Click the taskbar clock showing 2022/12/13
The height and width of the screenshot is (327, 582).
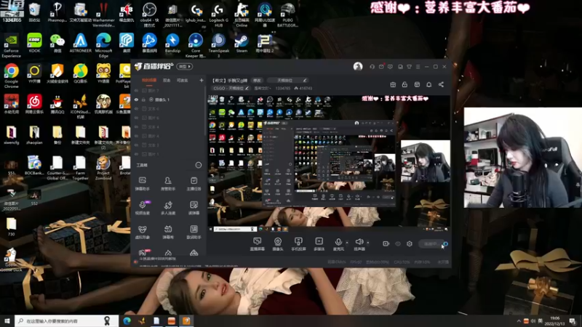tap(554, 320)
